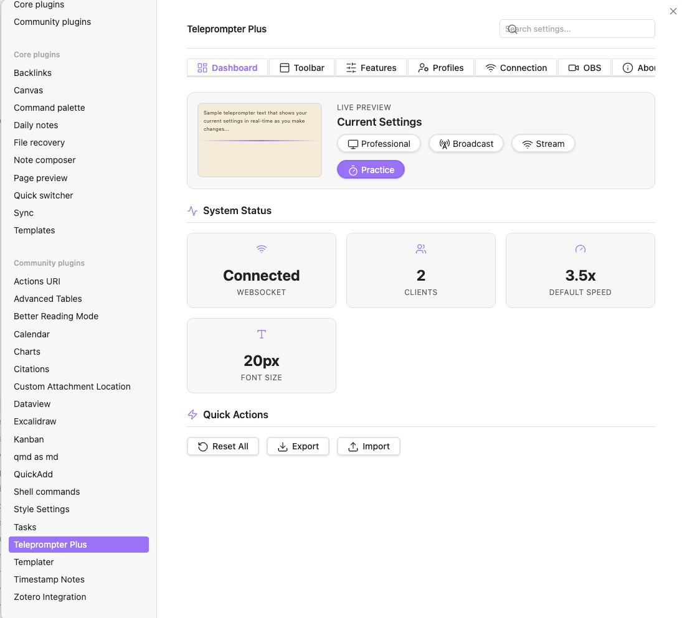Select the Practice preset
Viewport: 682px width, 618px height.
pyautogui.click(x=371, y=169)
